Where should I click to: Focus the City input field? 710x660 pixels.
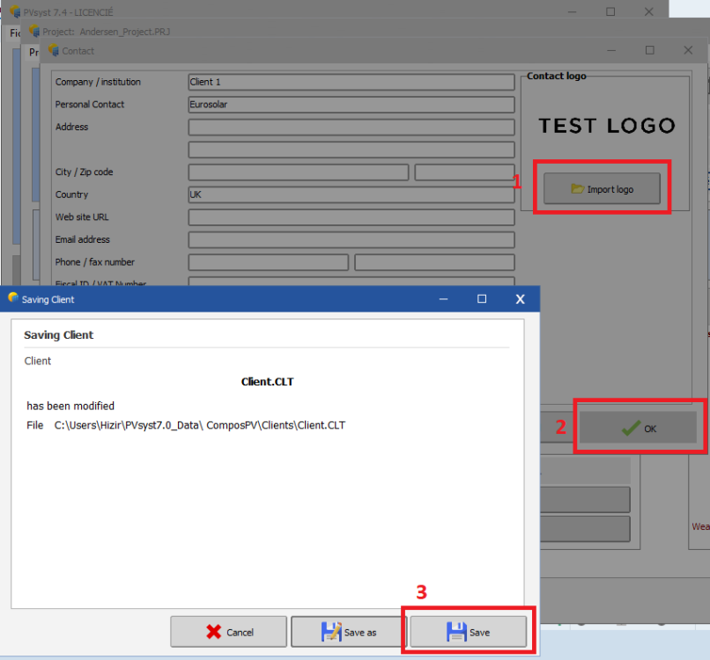(298, 172)
